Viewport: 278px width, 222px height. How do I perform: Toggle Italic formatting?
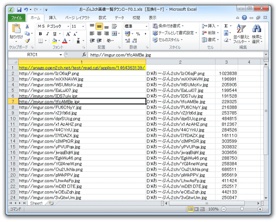click(x=48, y=34)
